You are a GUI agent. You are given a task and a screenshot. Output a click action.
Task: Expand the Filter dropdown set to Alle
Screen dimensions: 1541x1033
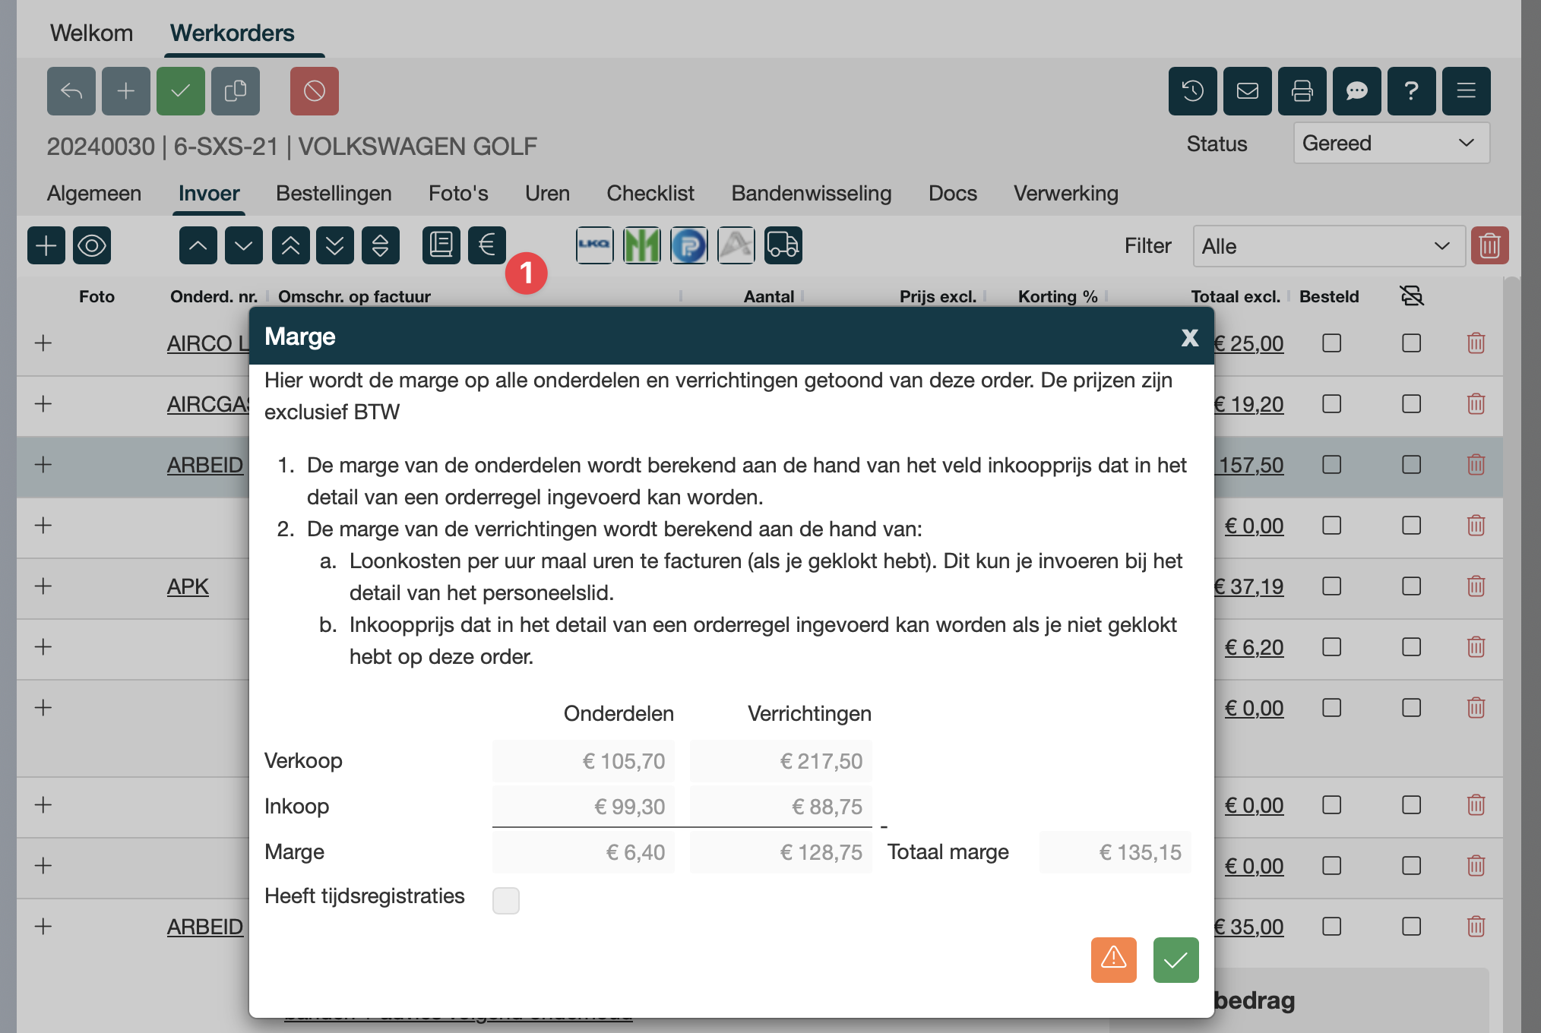point(1328,246)
